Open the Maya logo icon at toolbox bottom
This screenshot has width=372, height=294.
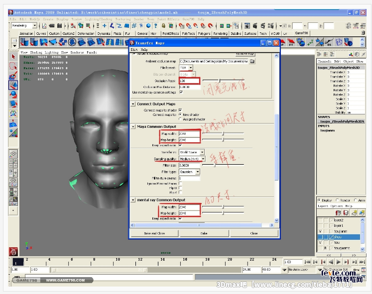13,252
